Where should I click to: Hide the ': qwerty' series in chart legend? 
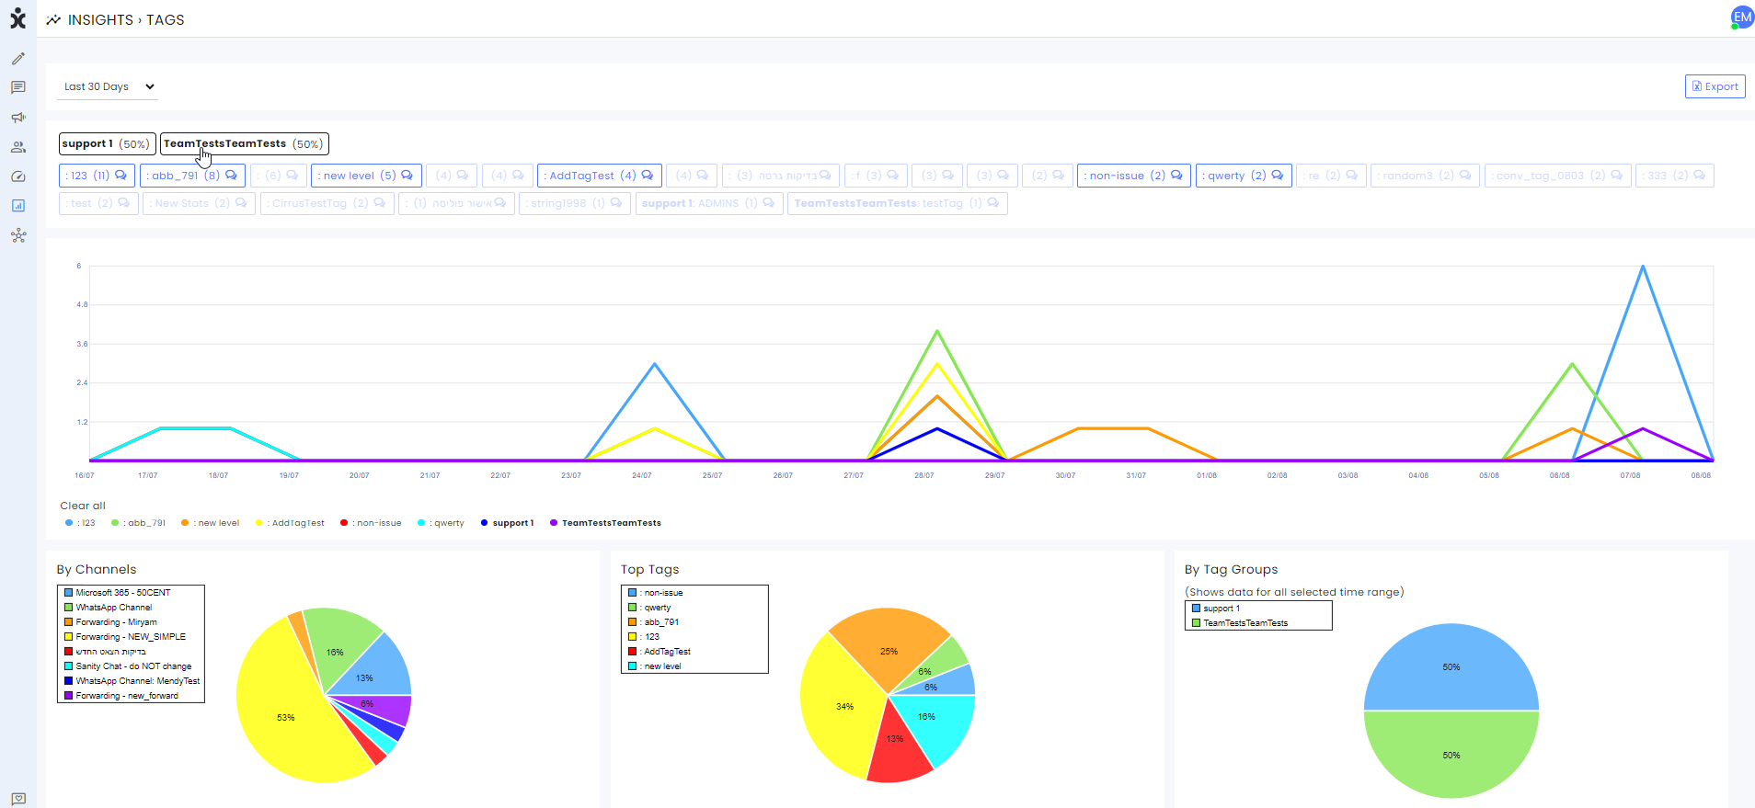tap(441, 523)
